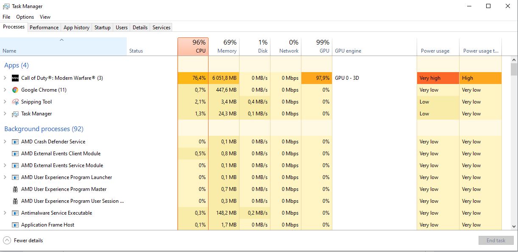Expand the Call of Duty: Modern Warfare process group
The height and width of the screenshot is (252, 518).
(5, 78)
